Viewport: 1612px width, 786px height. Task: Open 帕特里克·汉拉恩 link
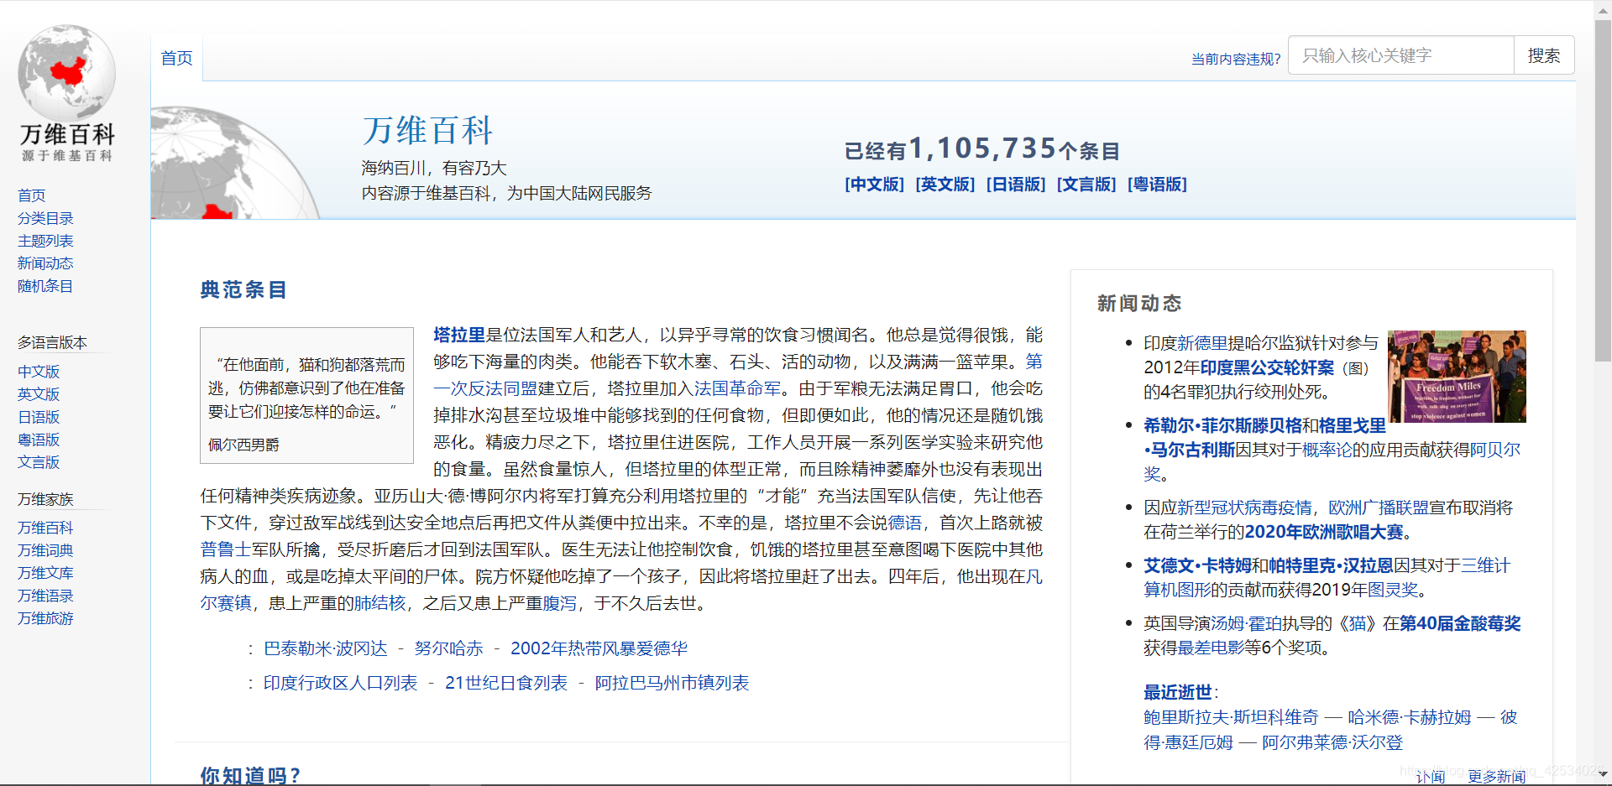pos(1331,565)
